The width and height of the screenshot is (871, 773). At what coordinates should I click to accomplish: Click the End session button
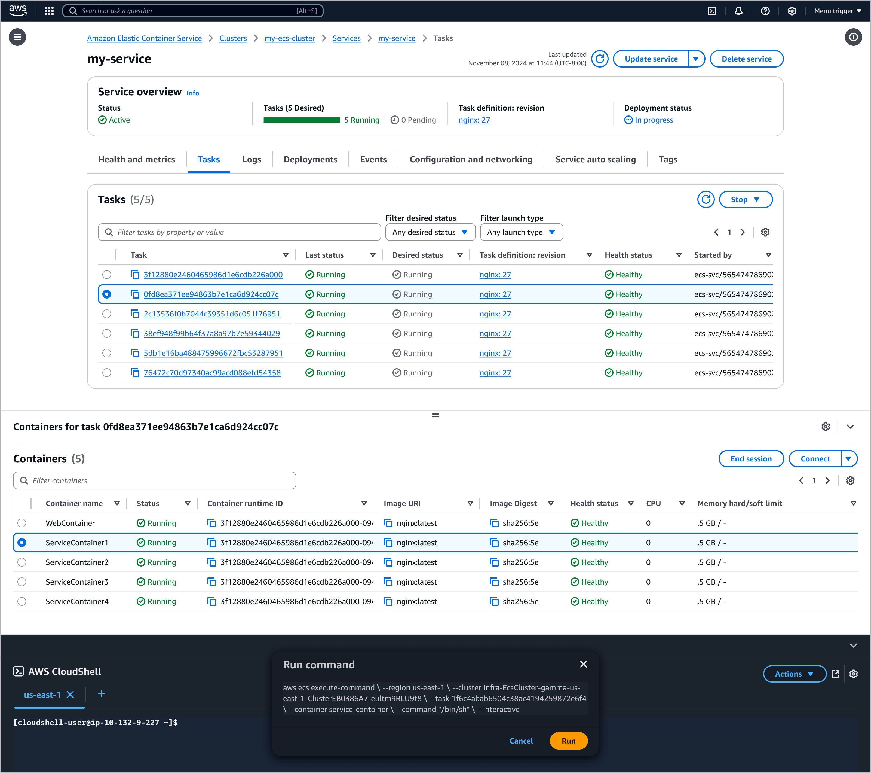[751, 459]
